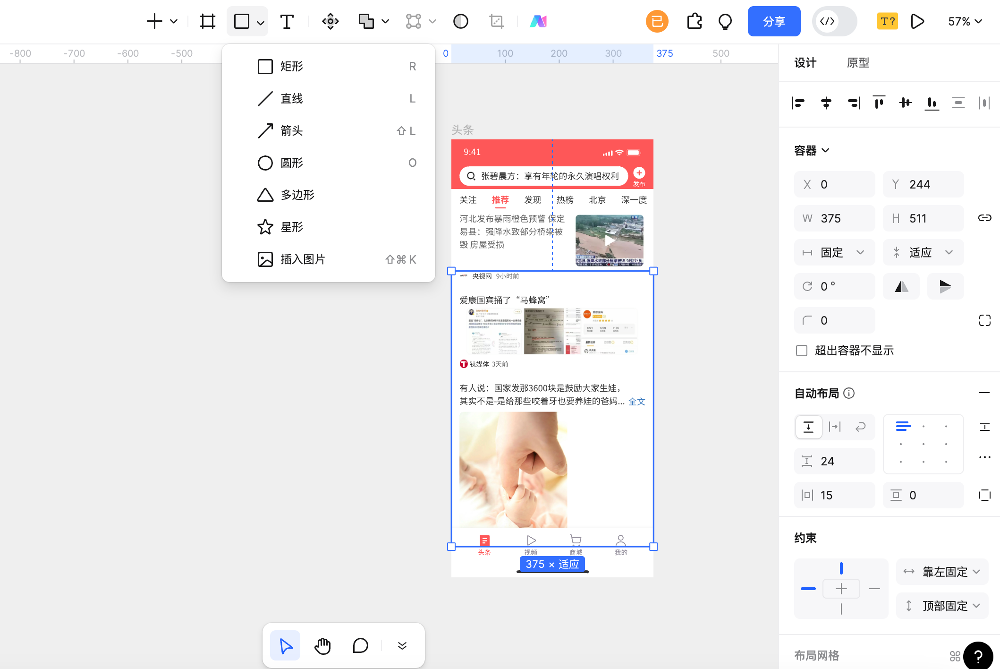
Task: Click the independent corner radius icon
Action: click(984, 320)
